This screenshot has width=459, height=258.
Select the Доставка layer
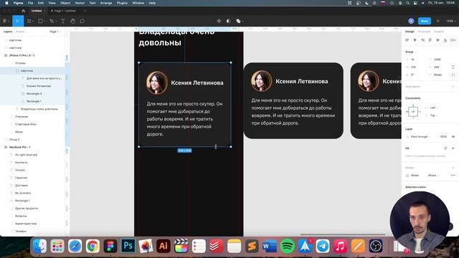(21, 186)
